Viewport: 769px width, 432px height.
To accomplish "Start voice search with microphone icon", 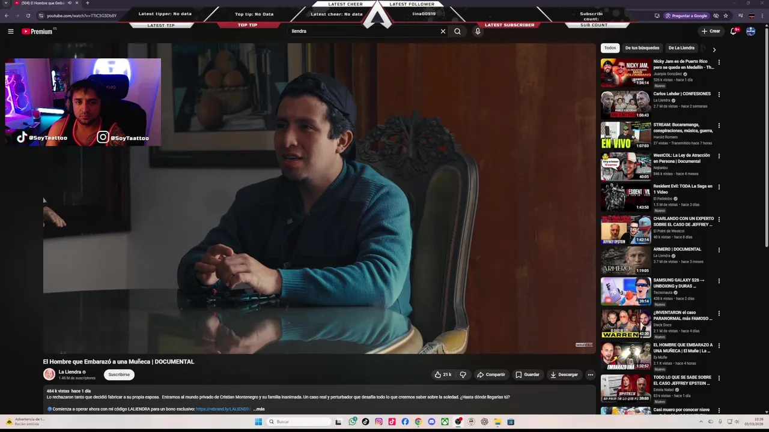I will (x=478, y=31).
